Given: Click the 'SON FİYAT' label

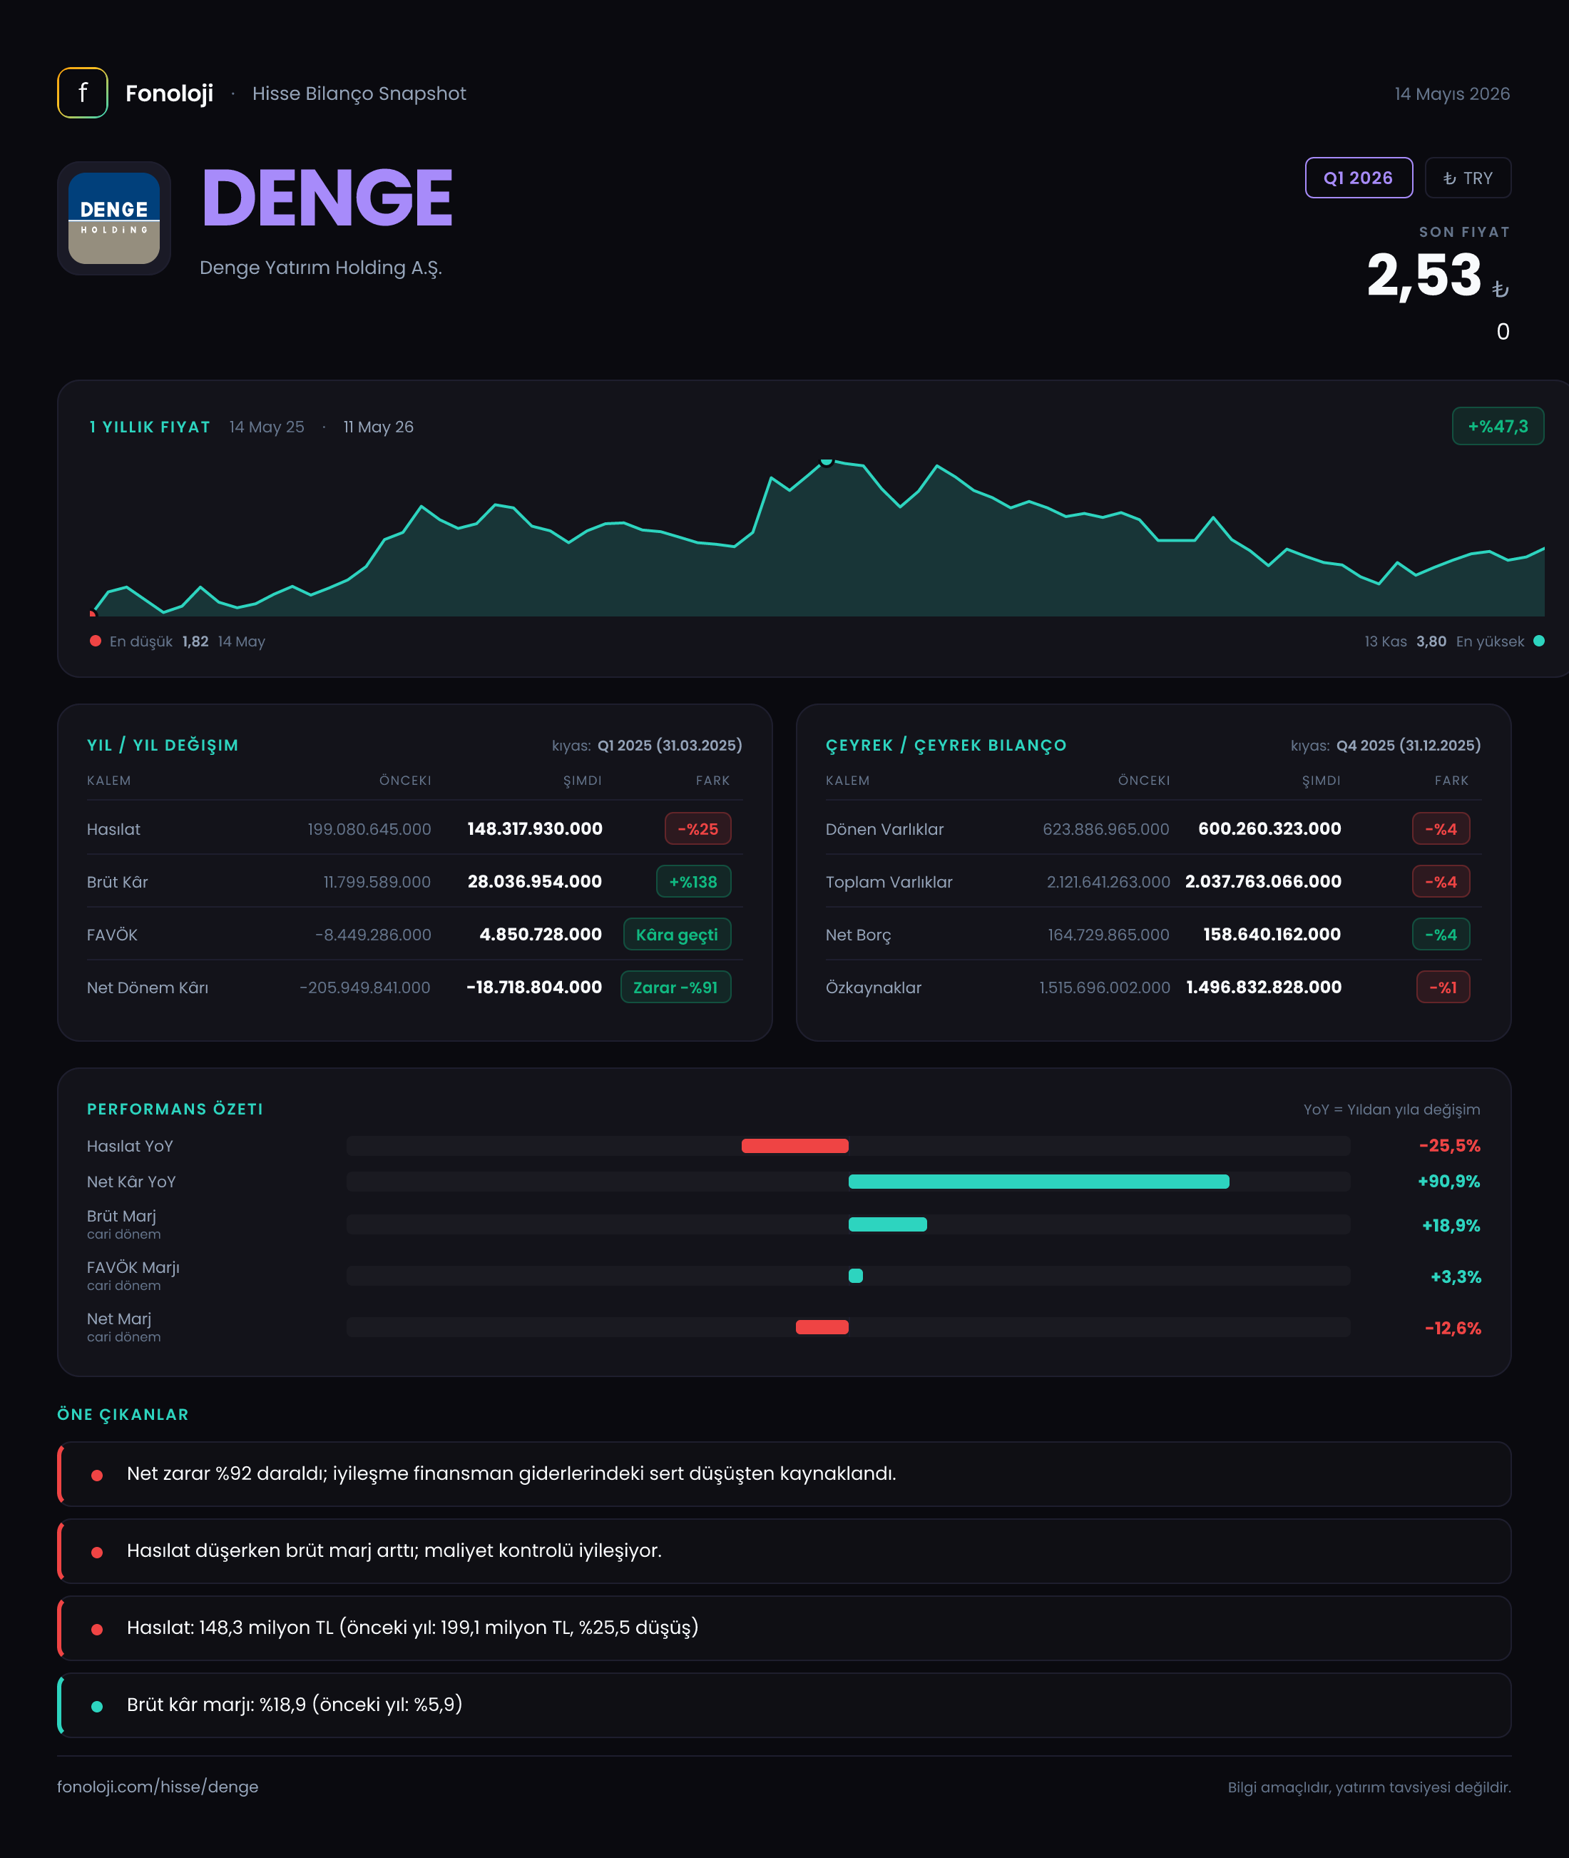Looking at the screenshot, I should tap(1465, 231).
